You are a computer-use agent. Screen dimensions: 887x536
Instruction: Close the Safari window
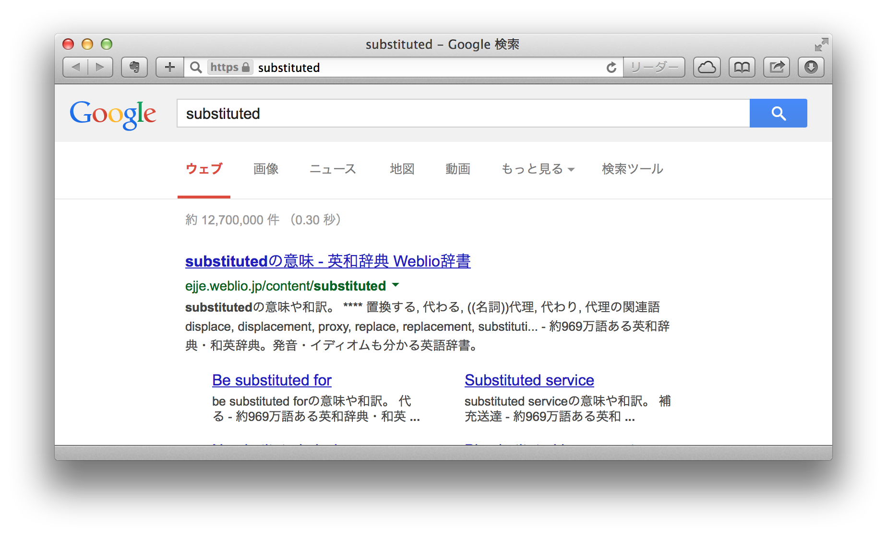68,44
